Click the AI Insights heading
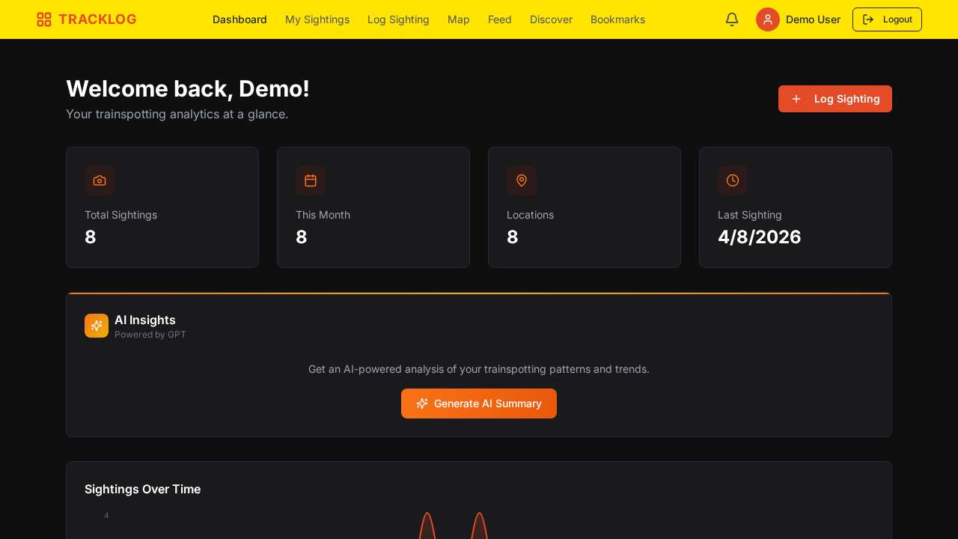The height and width of the screenshot is (539, 958). [x=145, y=320]
